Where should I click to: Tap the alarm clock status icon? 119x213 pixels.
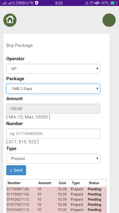pos(91,3)
